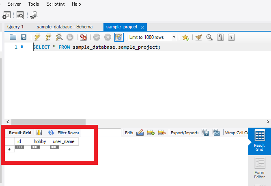
Task: Click the commit checkmark icon
Action: point(97,37)
